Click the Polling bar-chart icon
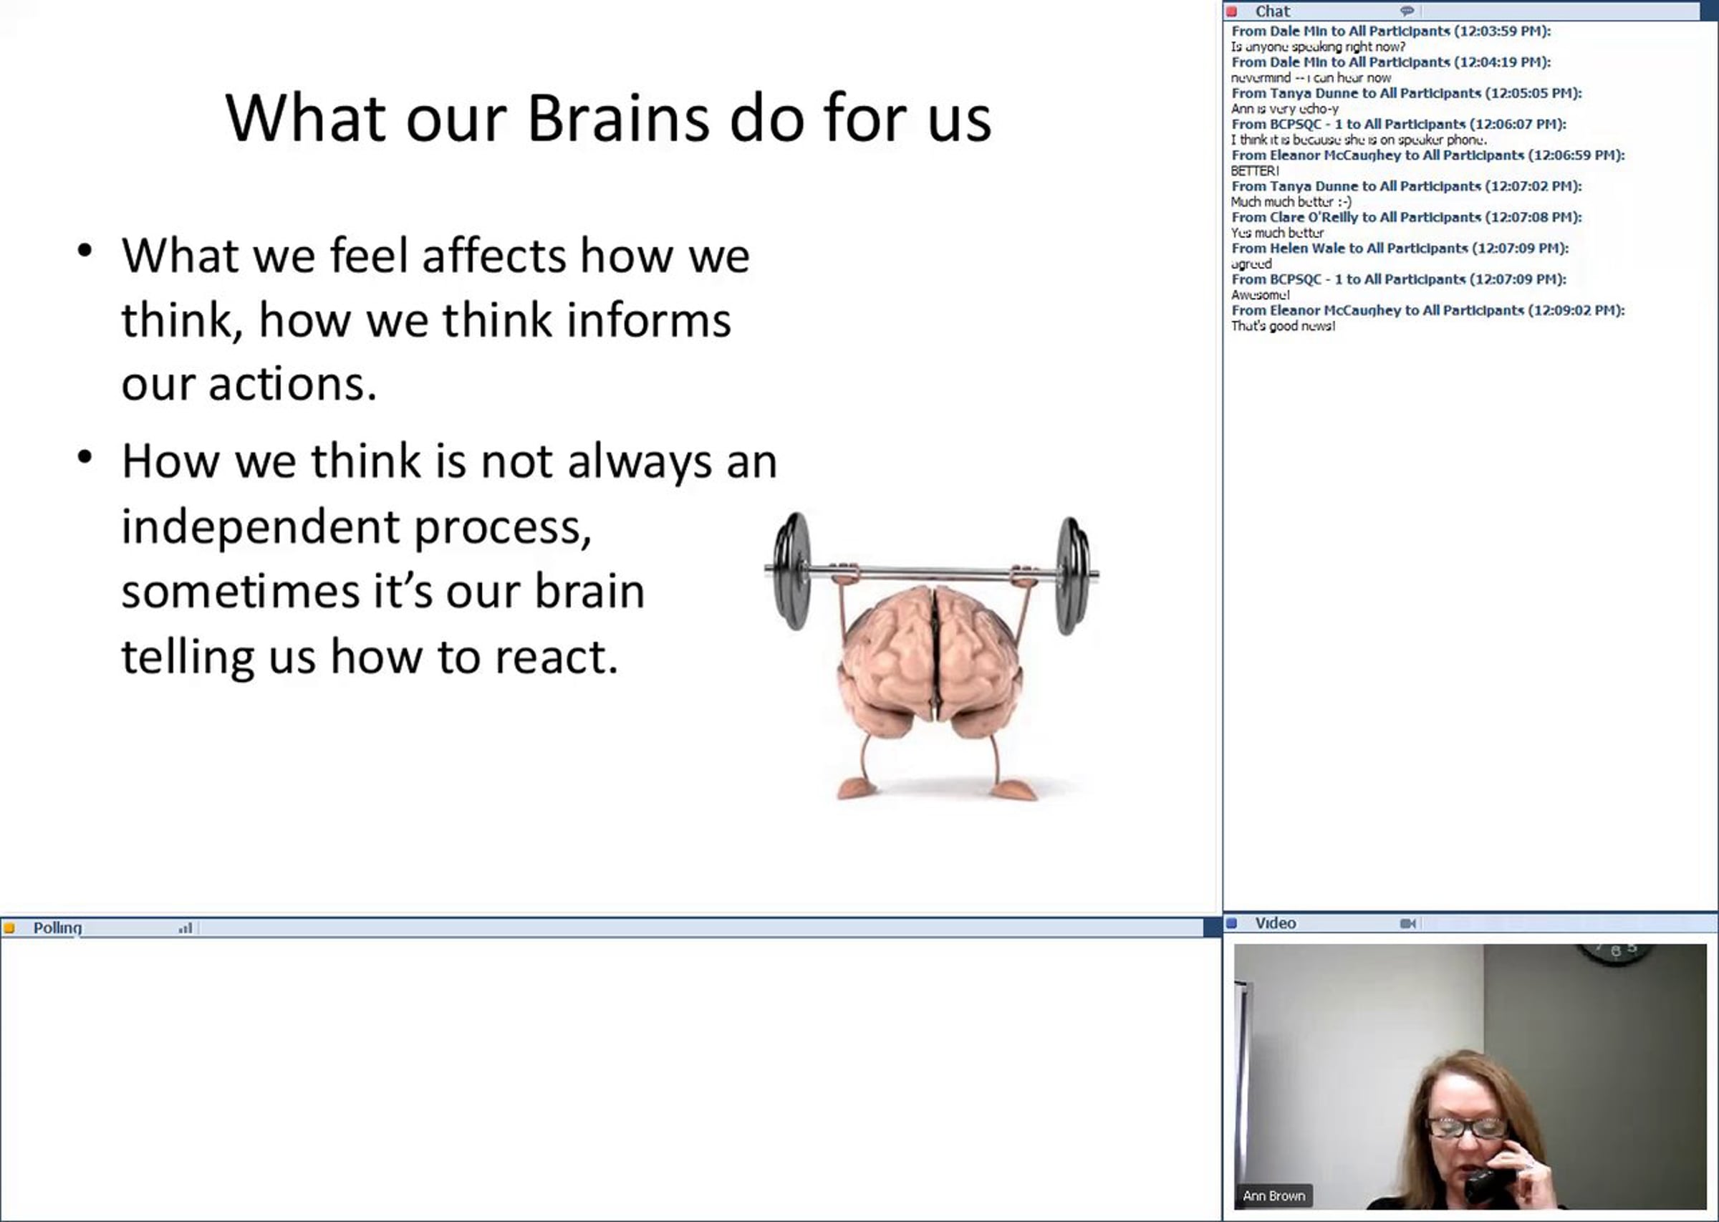This screenshot has width=1719, height=1222. click(185, 928)
